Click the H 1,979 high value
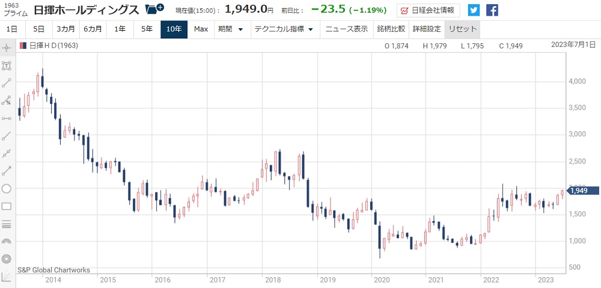The width and height of the screenshot is (601, 288). [434, 46]
